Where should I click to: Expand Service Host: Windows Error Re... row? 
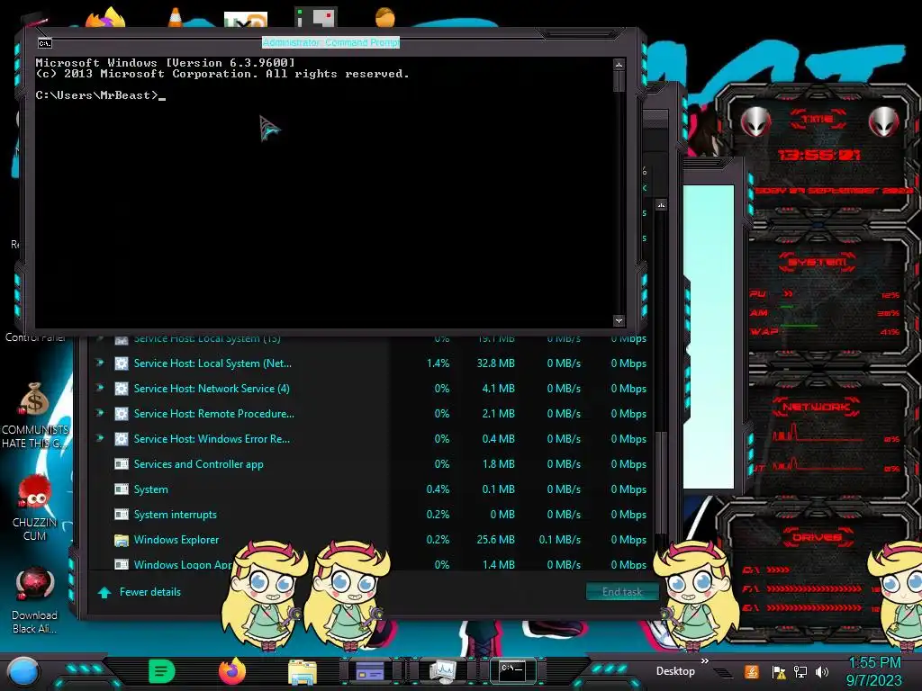click(x=99, y=438)
